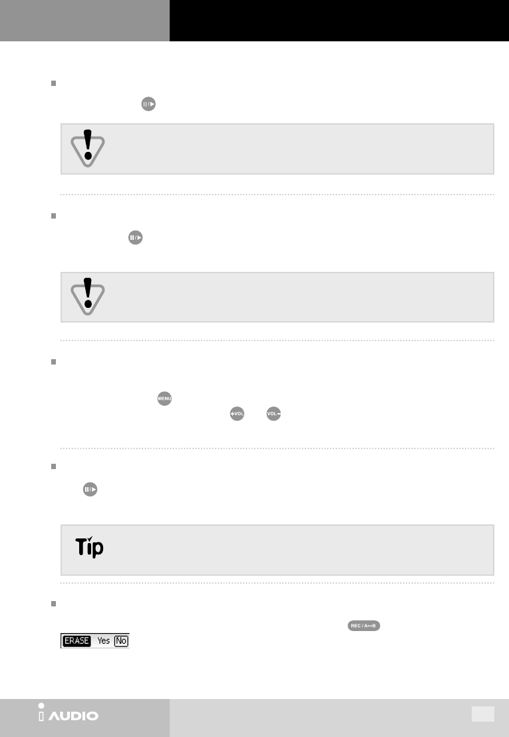Click the gray header tab at top left
This screenshot has width=509, height=737.
tap(85, 21)
